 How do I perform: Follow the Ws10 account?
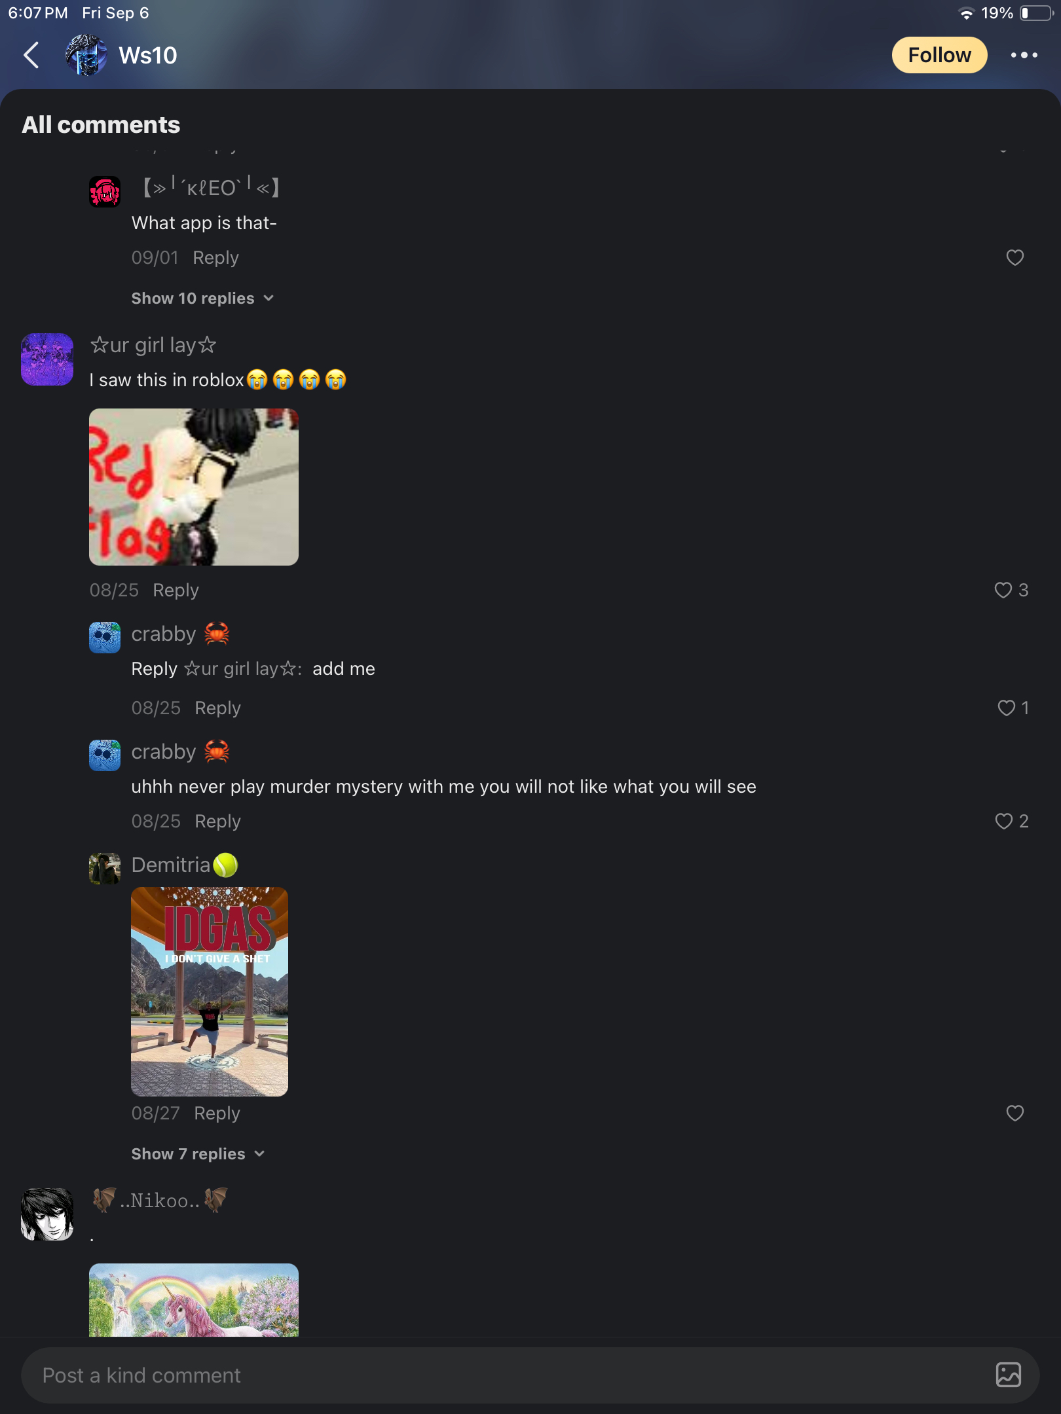pos(939,55)
